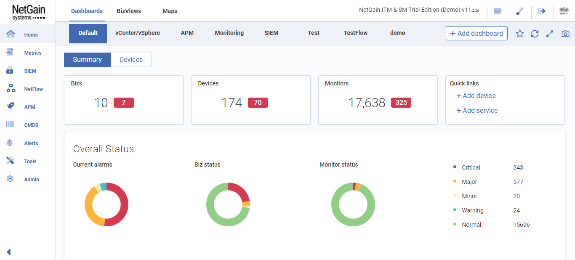
Task: Open the SIEM dashboard tab
Action: click(x=272, y=33)
